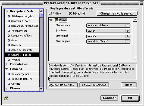Click the bullet icon next to Contenu du Web
The height and width of the screenshot is (106, 144).
click(x=9, y=21)
